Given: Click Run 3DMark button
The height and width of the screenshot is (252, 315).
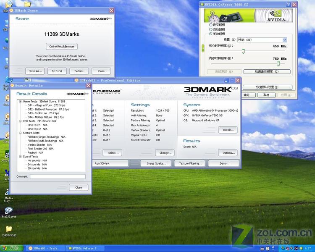Looking at the screenshot, I should tap(110, 163).
